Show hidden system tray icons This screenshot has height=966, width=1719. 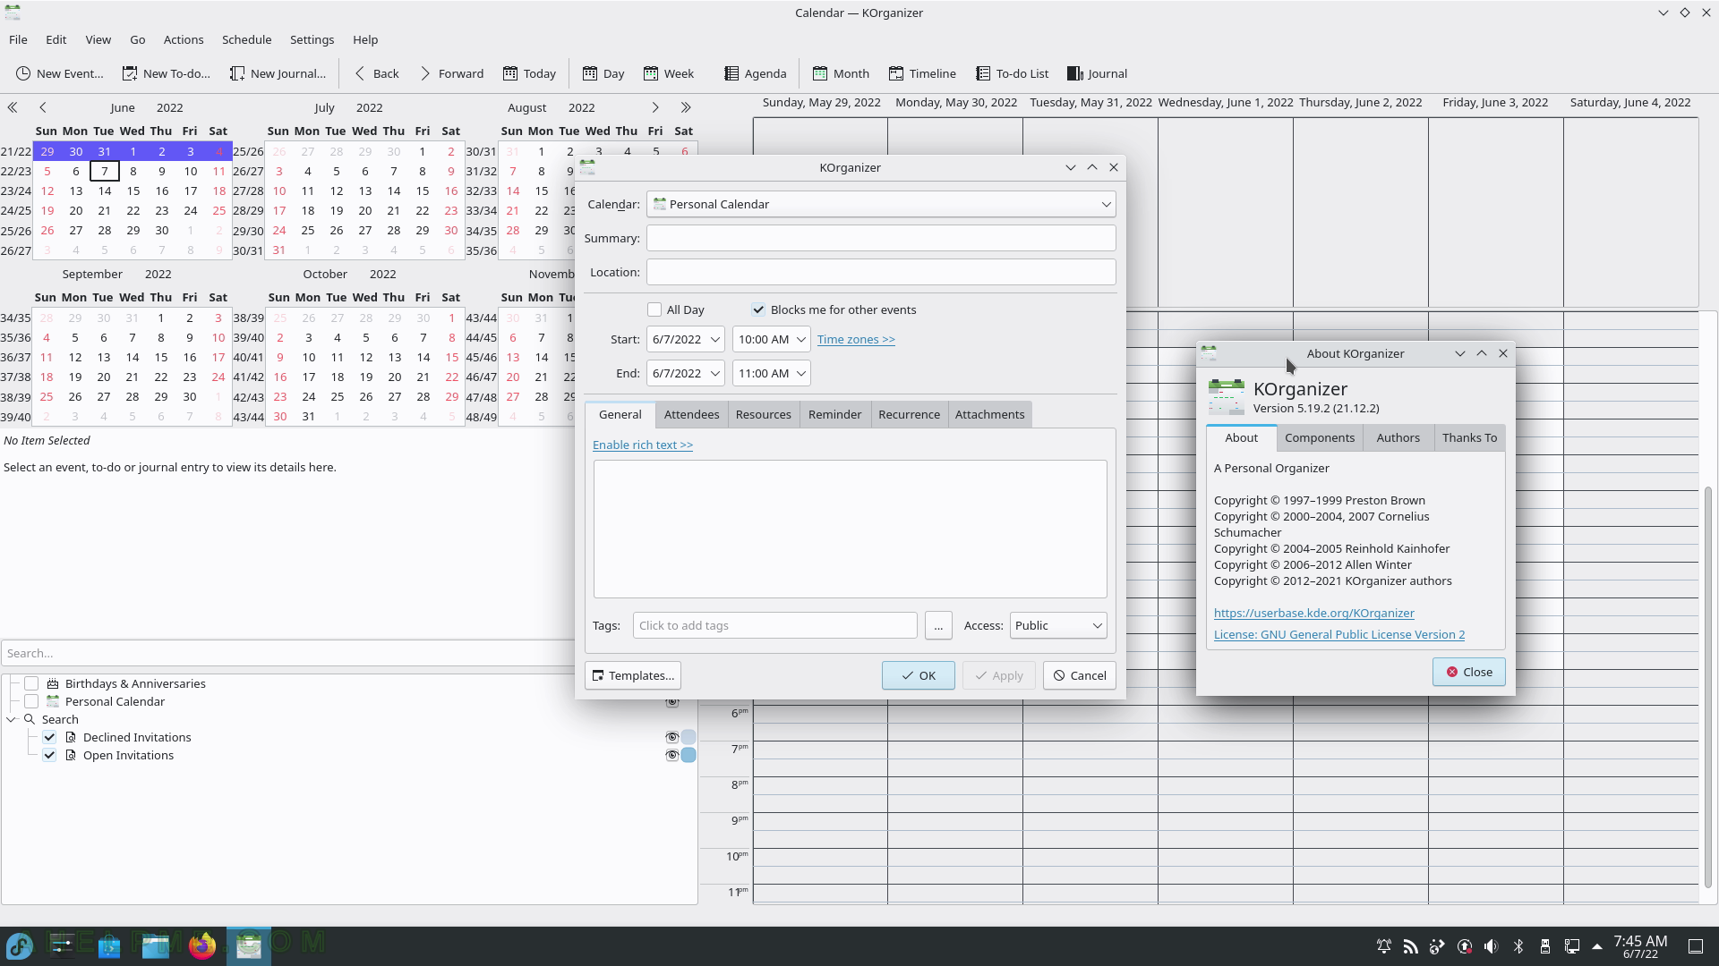[x=1597, y=946]
